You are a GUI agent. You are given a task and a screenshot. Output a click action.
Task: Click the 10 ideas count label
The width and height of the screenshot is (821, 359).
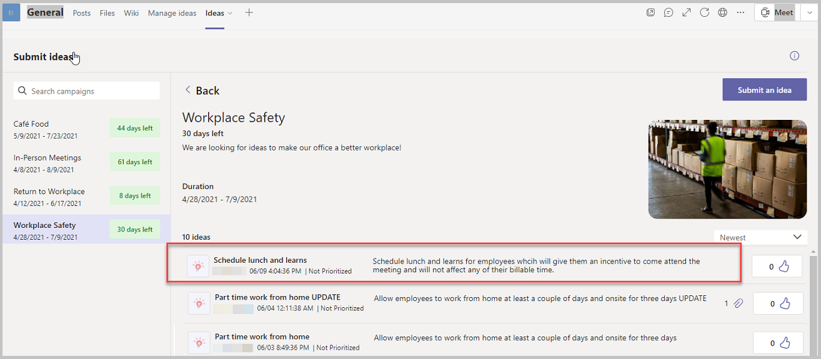[196, 237]
